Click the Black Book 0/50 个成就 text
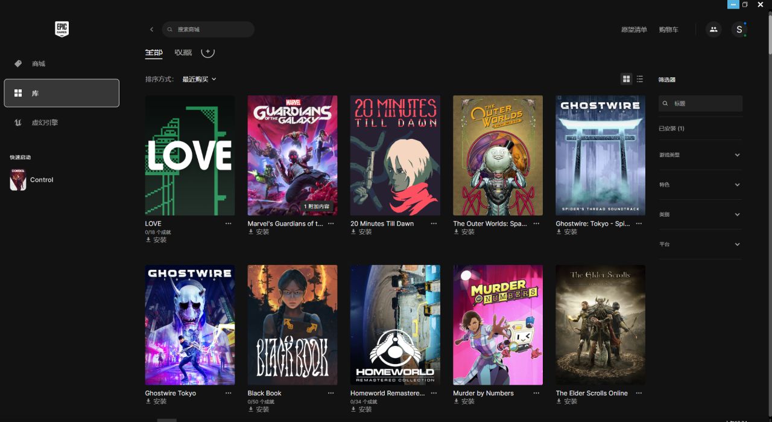Image resolution: width=772 pixels, height=422 pixels. pos(261,401)
